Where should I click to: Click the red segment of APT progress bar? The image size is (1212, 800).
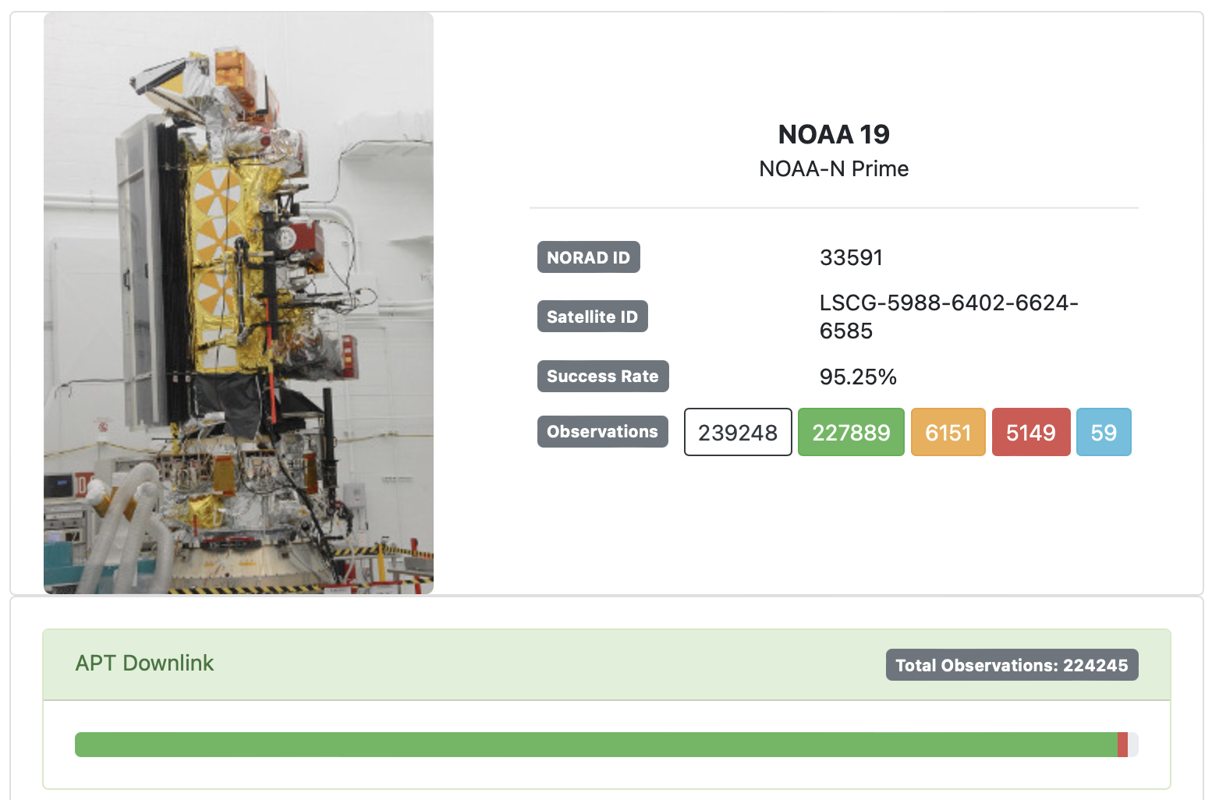pos(1122,745)
